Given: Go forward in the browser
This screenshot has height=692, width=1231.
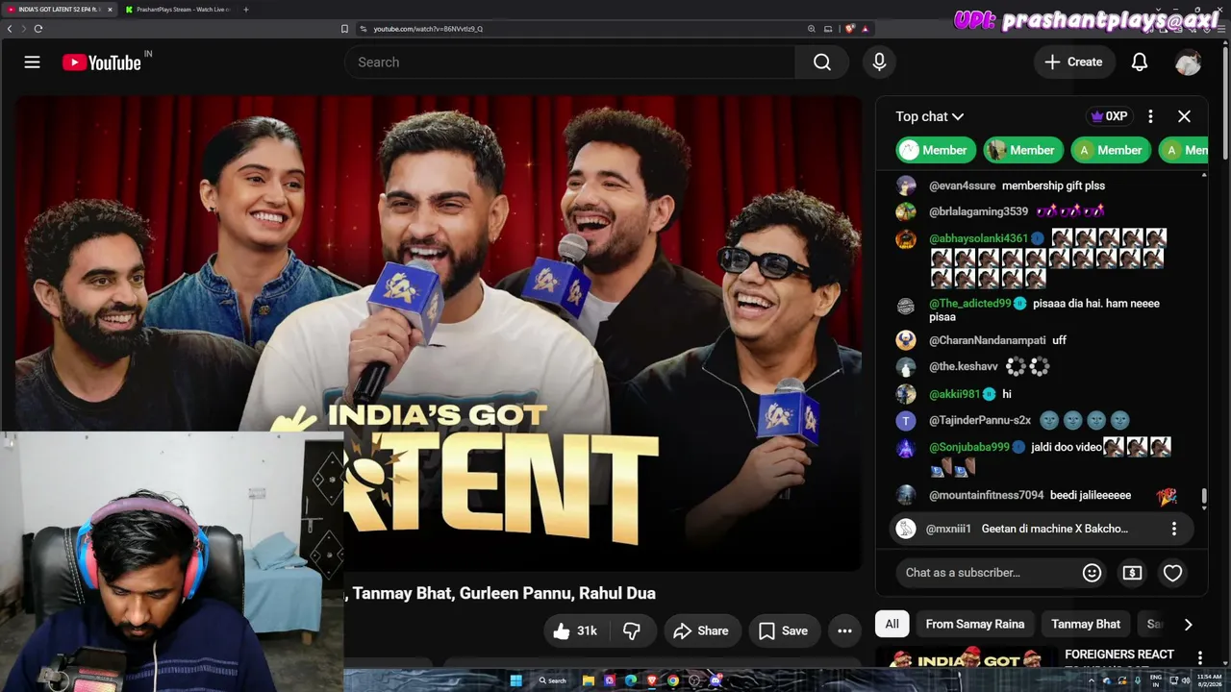Looking at the screenshot, I should tap(24, 29).
